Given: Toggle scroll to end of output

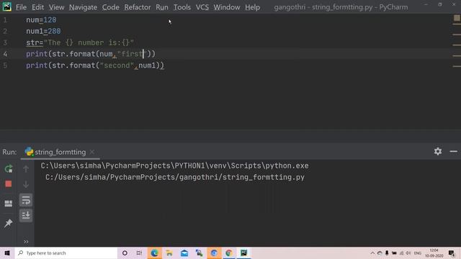Looking at the screenshot, I should 26,215.
